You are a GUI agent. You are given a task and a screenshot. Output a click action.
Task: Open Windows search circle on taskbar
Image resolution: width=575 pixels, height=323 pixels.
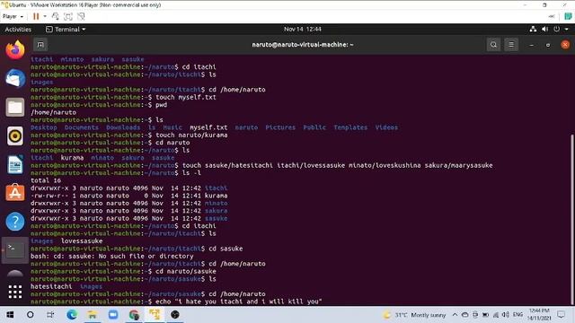[x=30, y=315]
